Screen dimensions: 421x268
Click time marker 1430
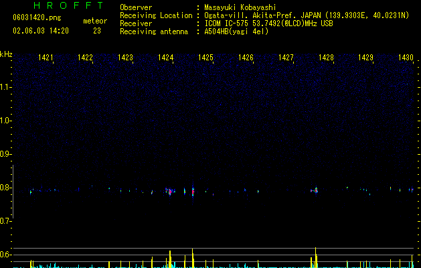point(406,58)
